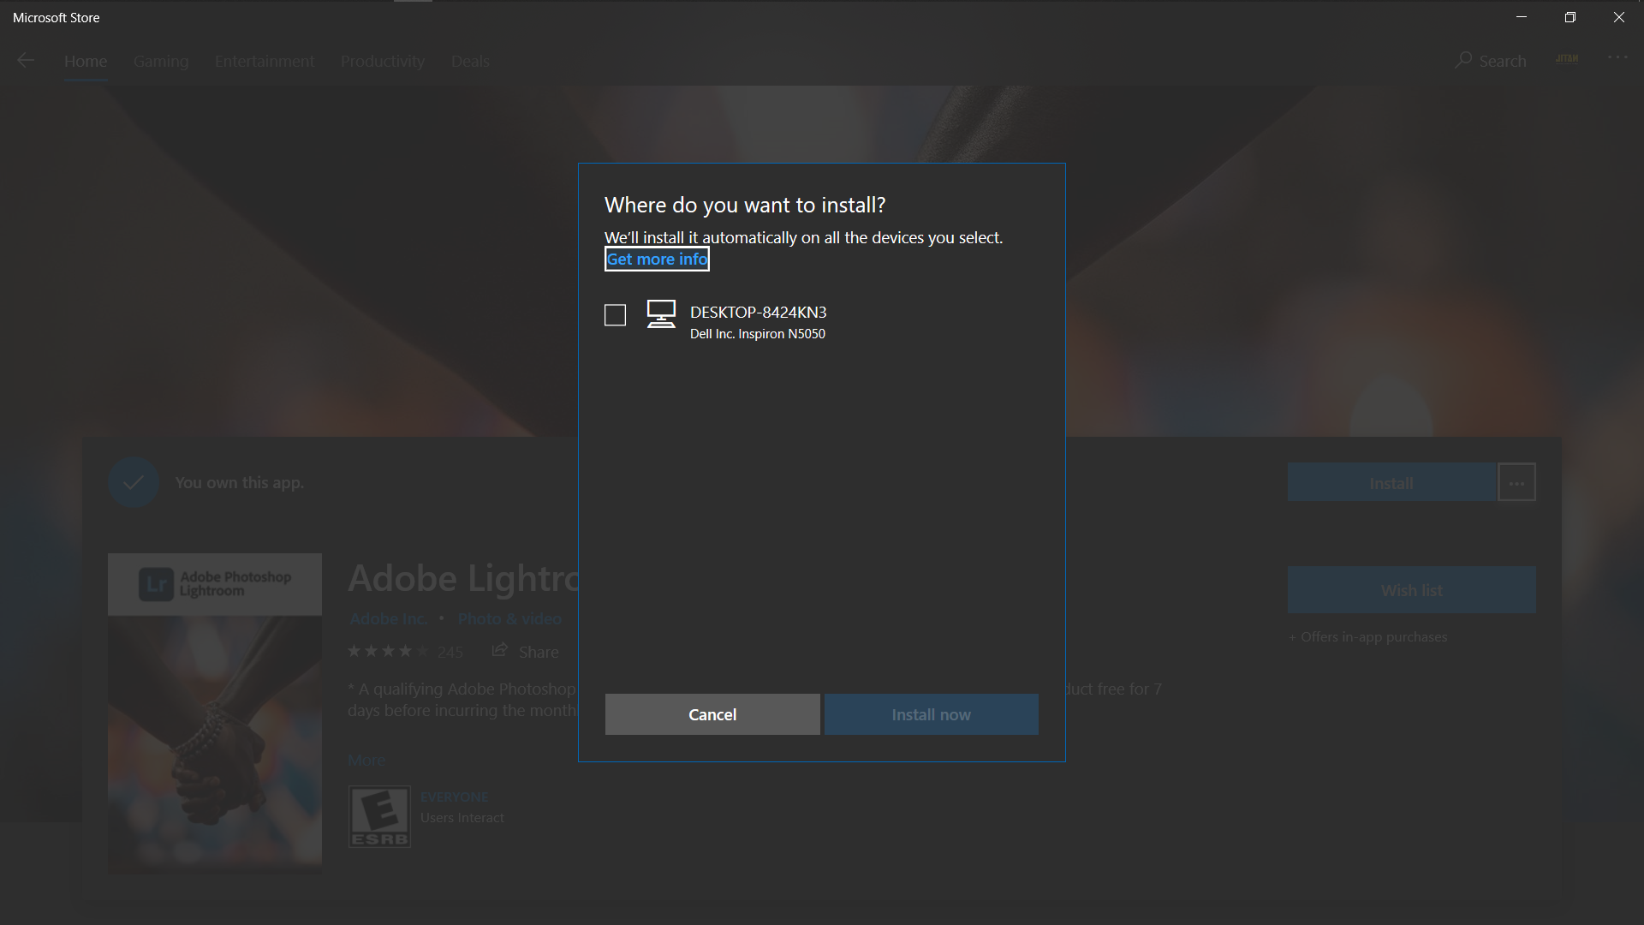
Task: Open the Deals tab
Action: (470, 61)
